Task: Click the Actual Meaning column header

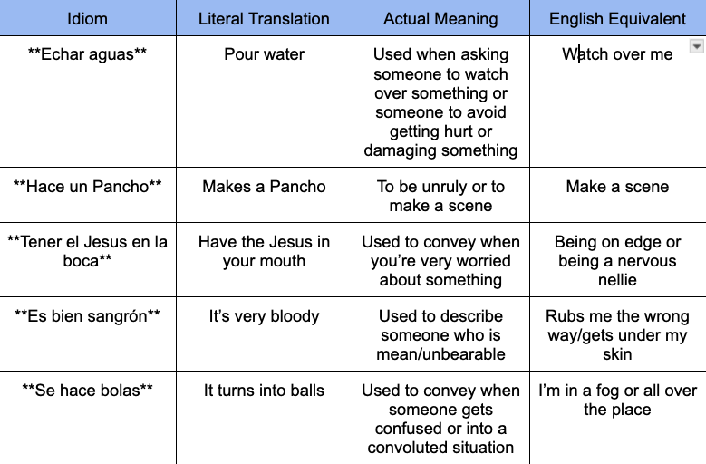Action: point(440,18)
